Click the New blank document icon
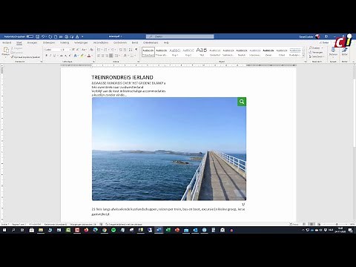 click(x=56, y=36)
